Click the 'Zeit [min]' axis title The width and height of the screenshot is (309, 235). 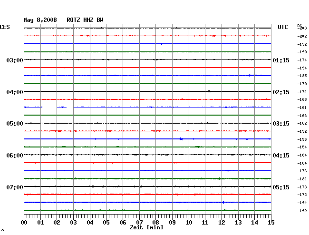pos(146,227)
